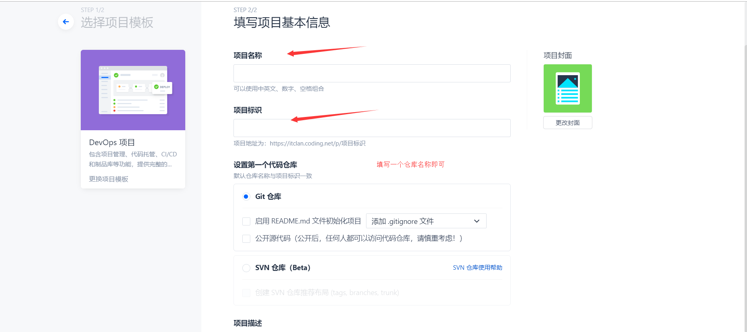The height and width of the screenshot is (332, 747).
Task: Select the Git 仓库 radio button
Action: 246,197
